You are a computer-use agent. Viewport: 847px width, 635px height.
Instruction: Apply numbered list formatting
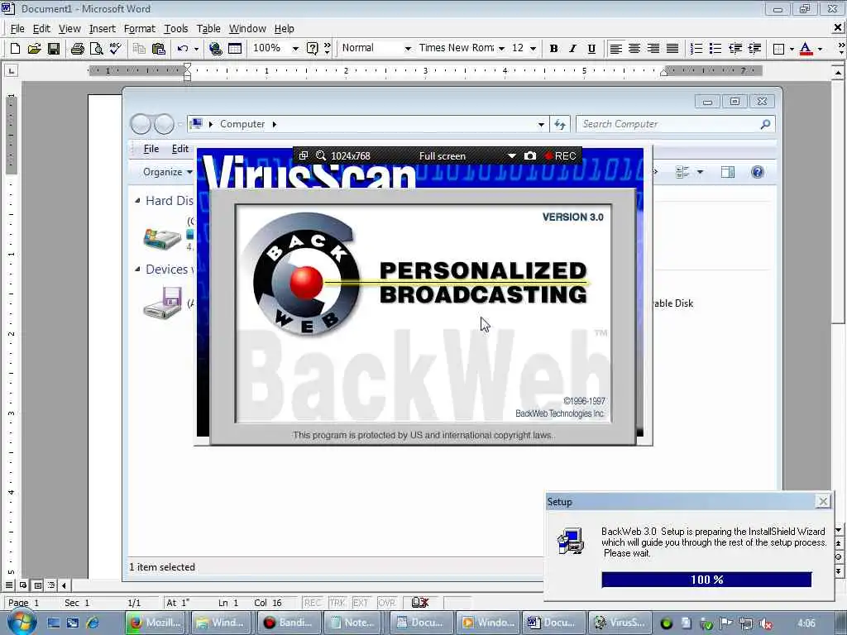pyautogui.click(x=696, y=49)
